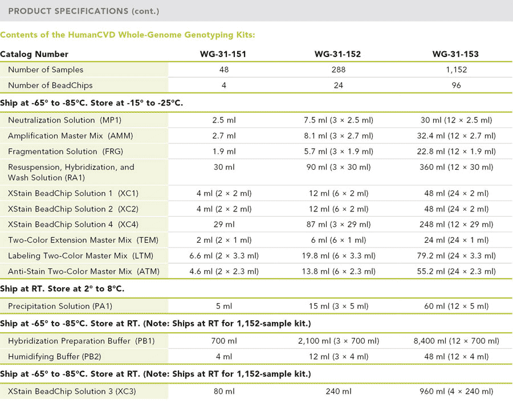Image resolution: width=513 pixels, height=416 pixels.
Task: Select the 5 ml PA1 value
Action: pos(224,306)
